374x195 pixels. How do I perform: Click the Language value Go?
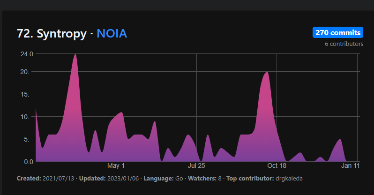(179, 179)
